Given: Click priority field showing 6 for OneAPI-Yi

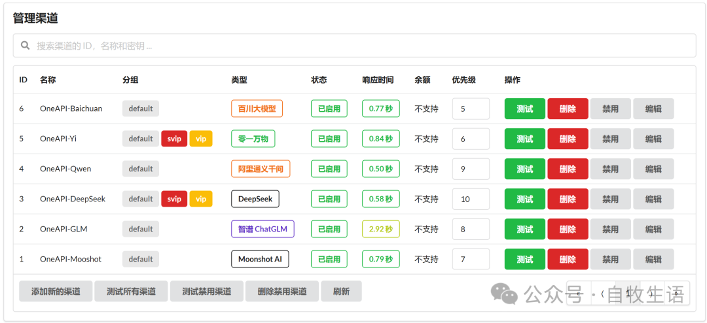Looking at the screenshot, I should [x=471, y=139].
